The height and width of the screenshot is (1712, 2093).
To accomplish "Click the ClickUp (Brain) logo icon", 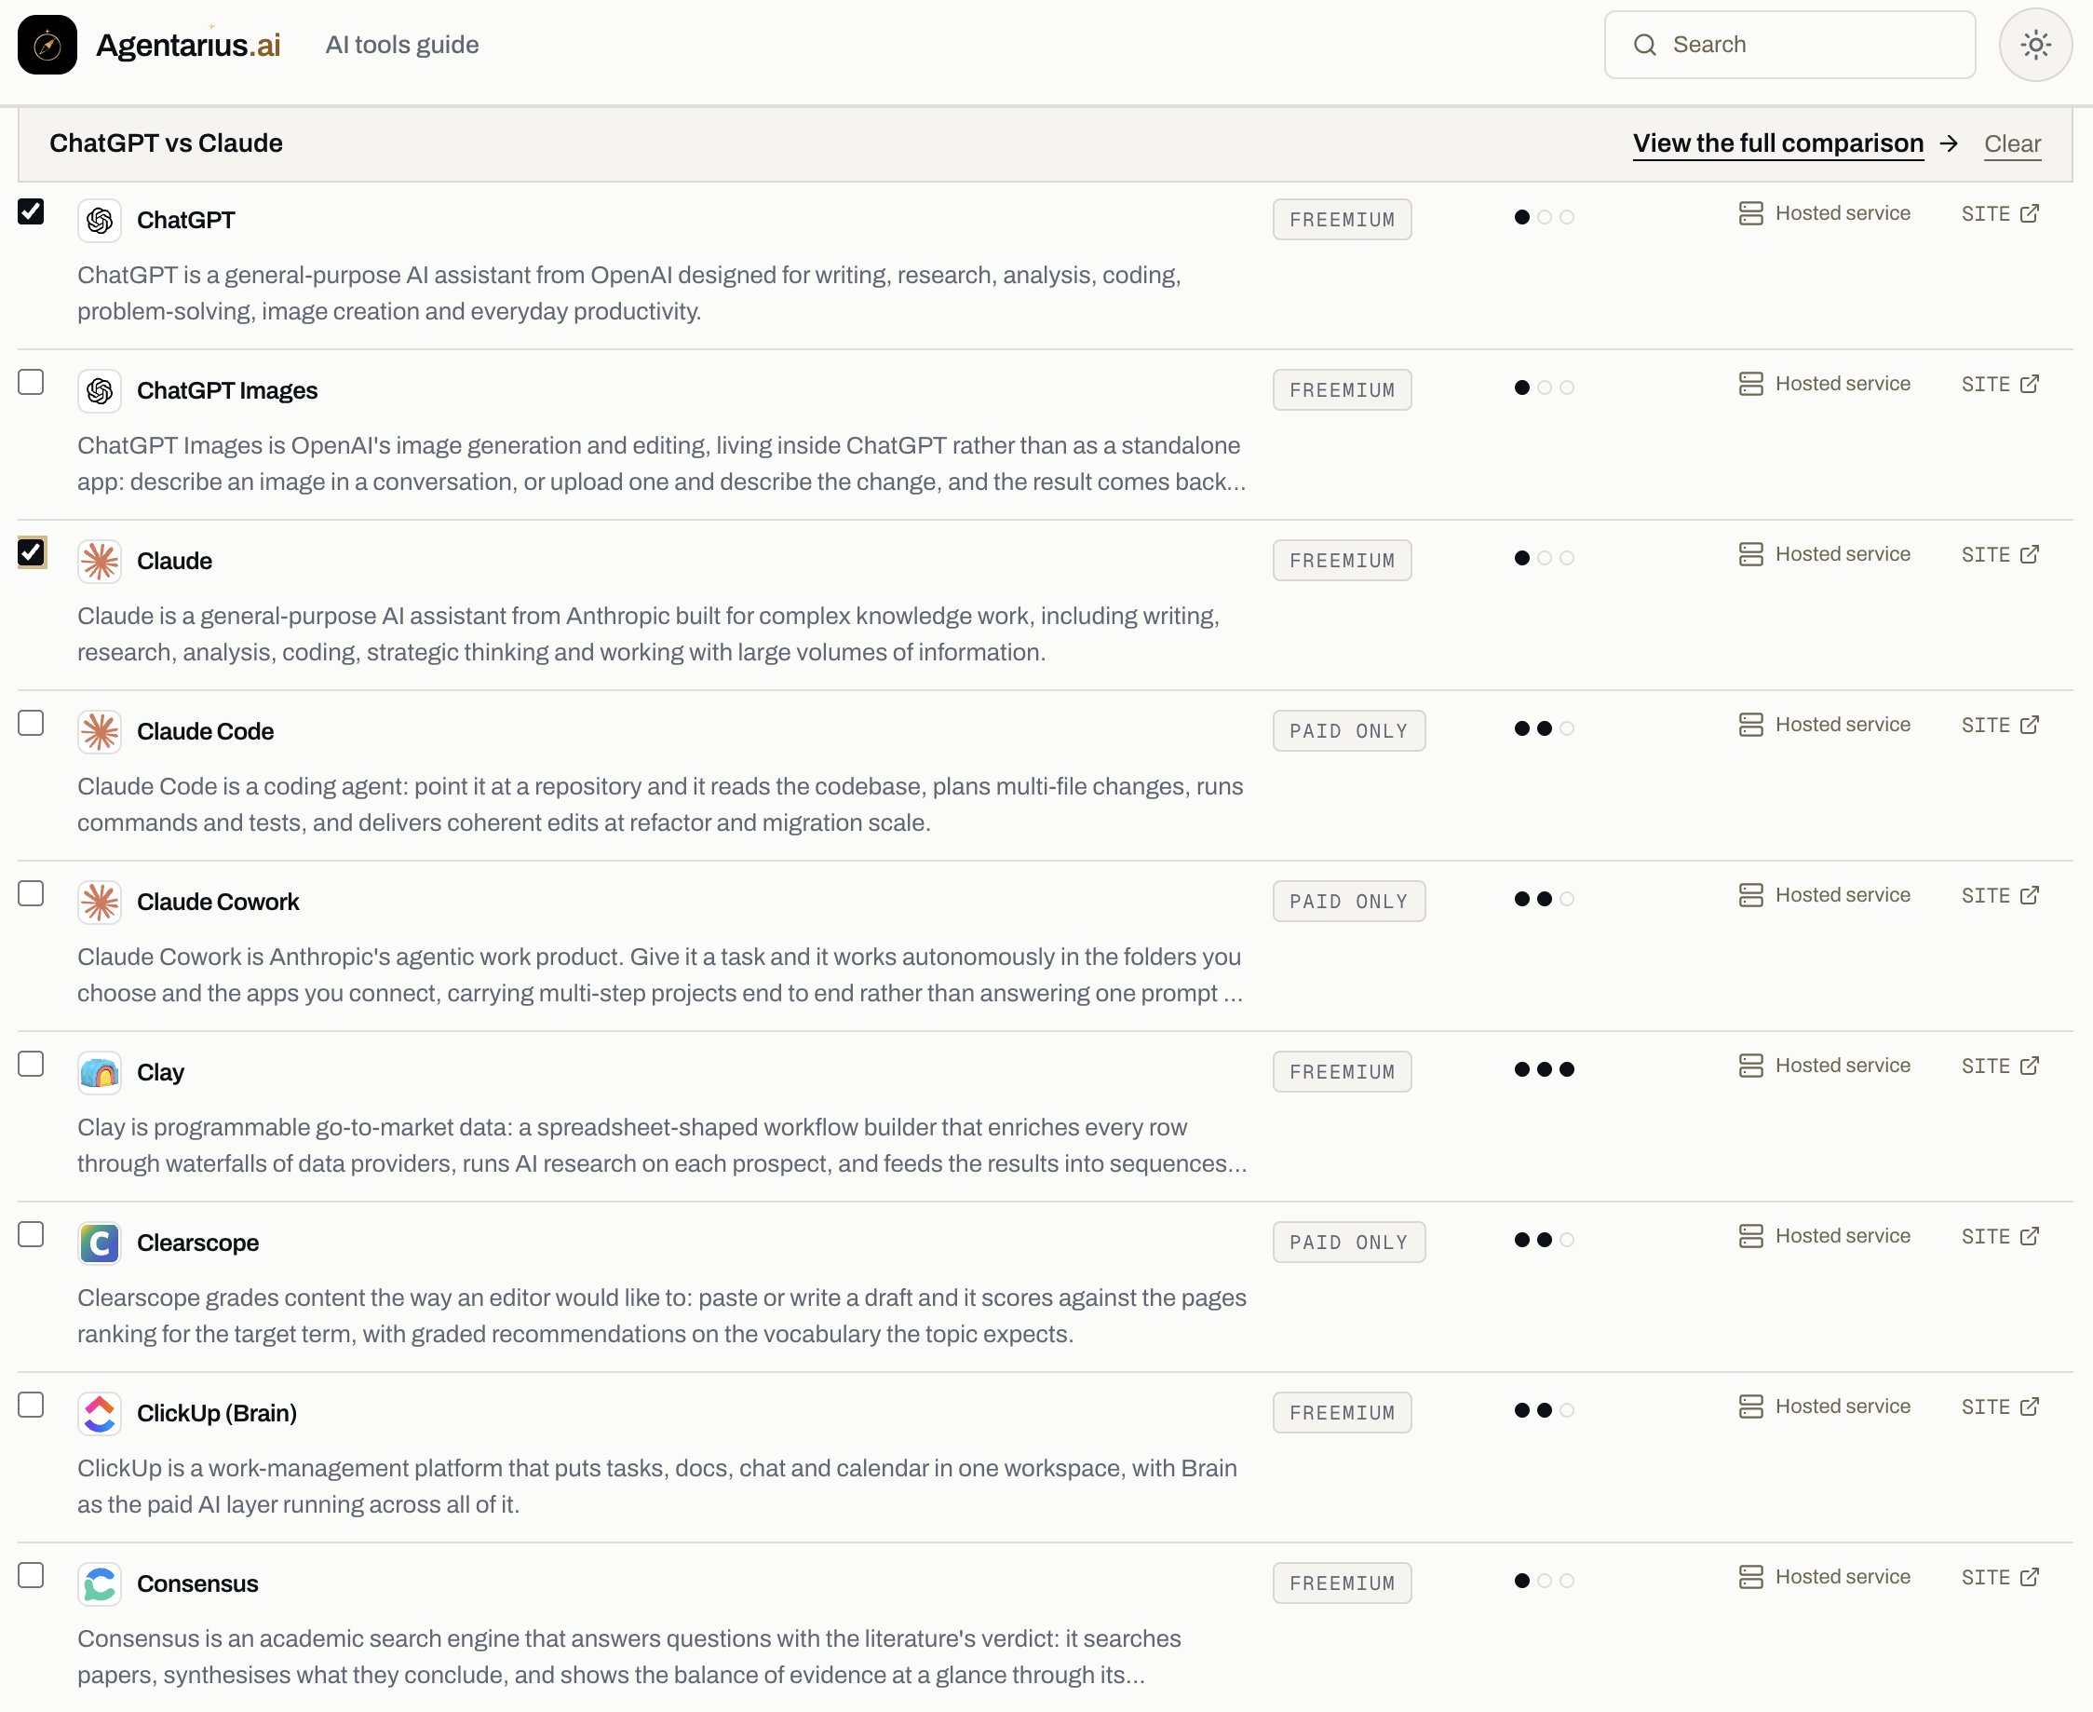I will click(x=100, y=1414).
